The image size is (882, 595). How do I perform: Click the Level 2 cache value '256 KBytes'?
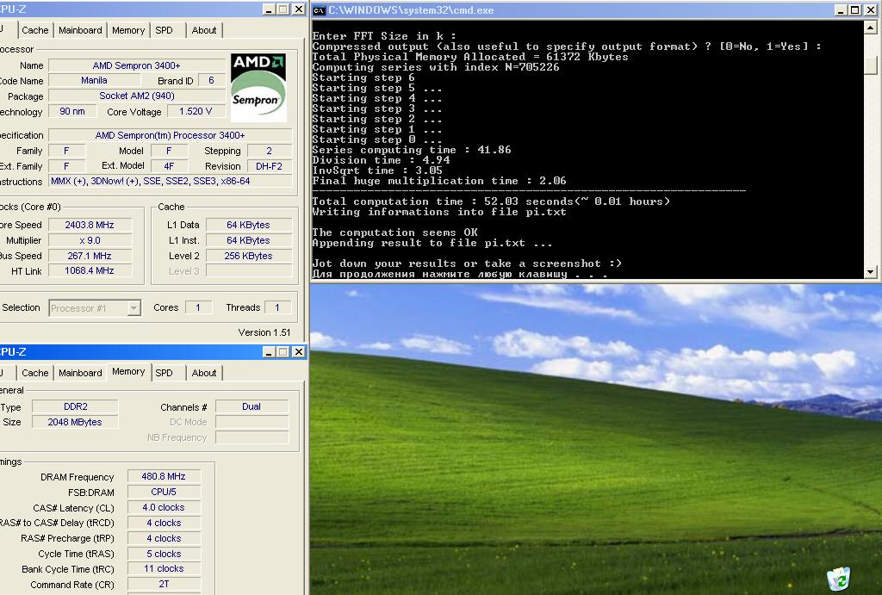tap(249, 256)
